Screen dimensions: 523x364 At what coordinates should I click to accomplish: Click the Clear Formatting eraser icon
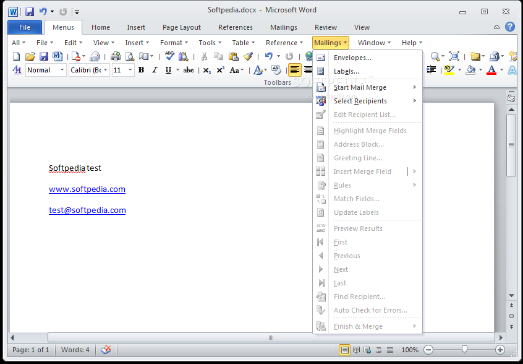click(x=276, y=70)
